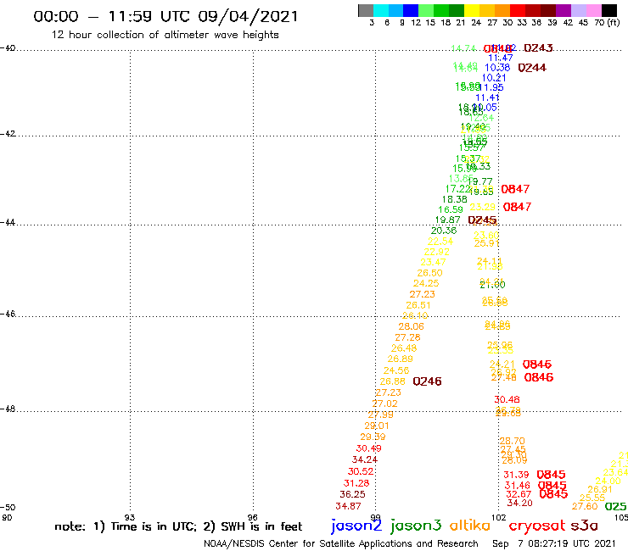Click the wave height value '31.39'
Viewport: 628px width, 551px height.
(516, 475)
